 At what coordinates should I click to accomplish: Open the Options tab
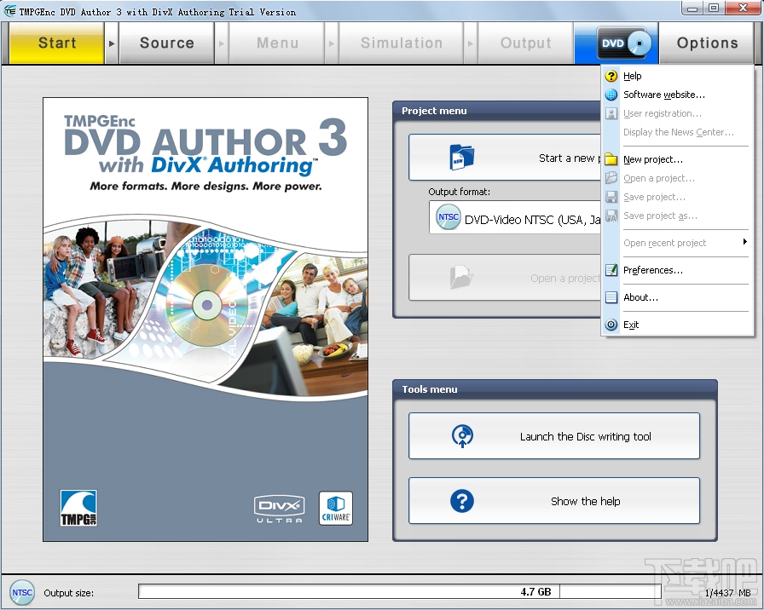pos(708,43)
